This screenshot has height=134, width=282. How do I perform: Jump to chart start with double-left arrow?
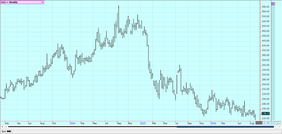pyautogui.click(x=2, y=127)
